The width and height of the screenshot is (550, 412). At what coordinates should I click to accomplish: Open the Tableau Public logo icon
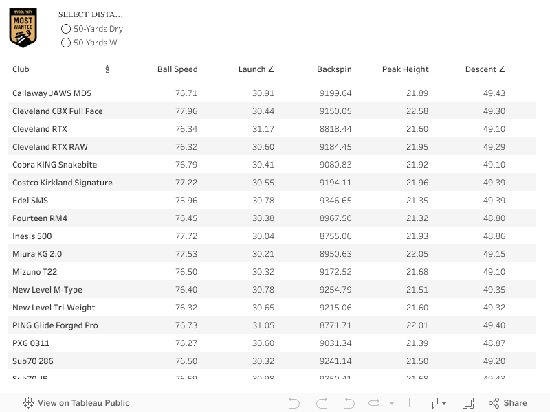tap(28, 403)
